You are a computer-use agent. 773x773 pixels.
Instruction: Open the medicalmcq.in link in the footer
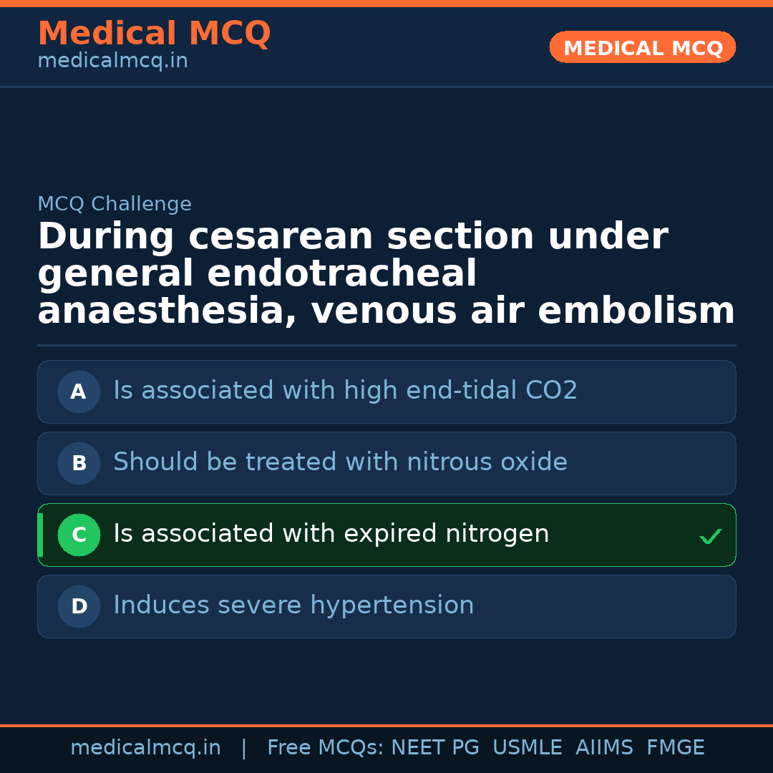coord(145,748)
